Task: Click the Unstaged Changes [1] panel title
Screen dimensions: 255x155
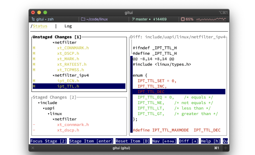Action: pos(57,37)
